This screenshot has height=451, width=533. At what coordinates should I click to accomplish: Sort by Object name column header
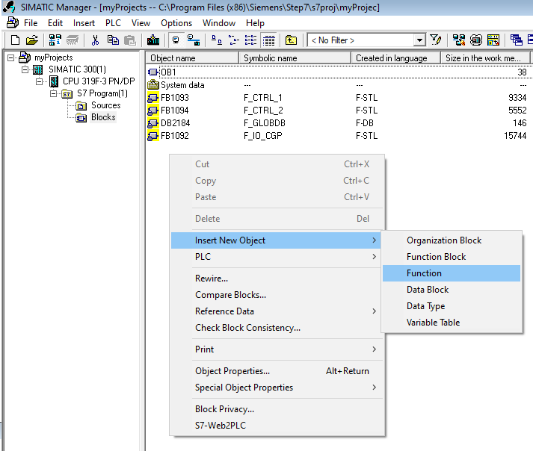(x=192, y=58)
